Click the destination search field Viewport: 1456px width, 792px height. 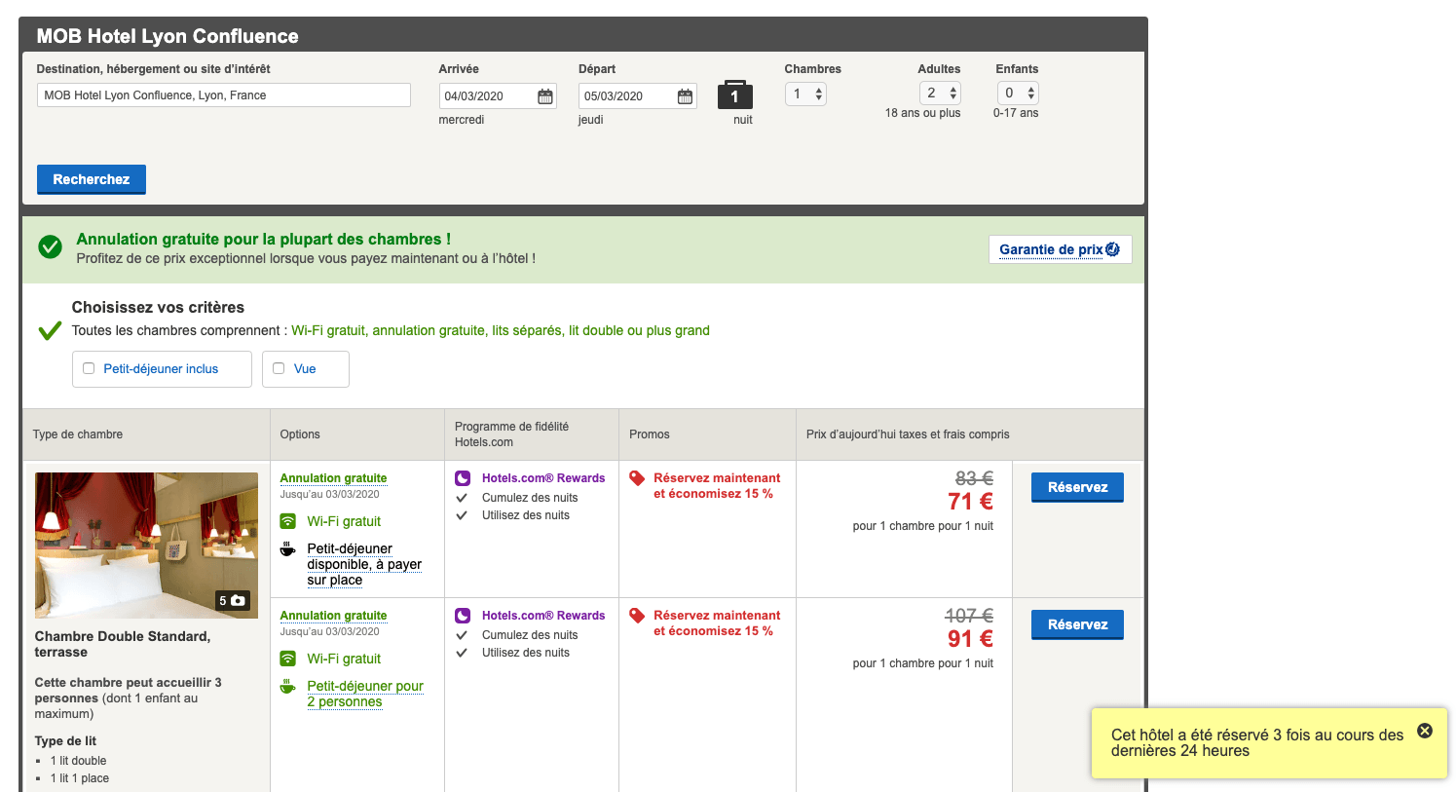tap(223, 94)
